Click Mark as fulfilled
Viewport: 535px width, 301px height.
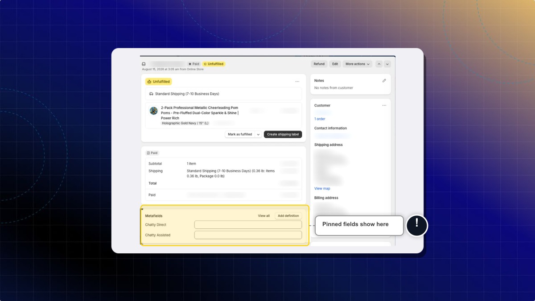click(240, 134)
